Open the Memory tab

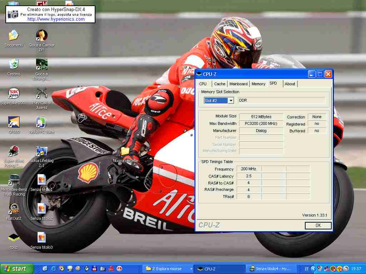coord(258,84)
